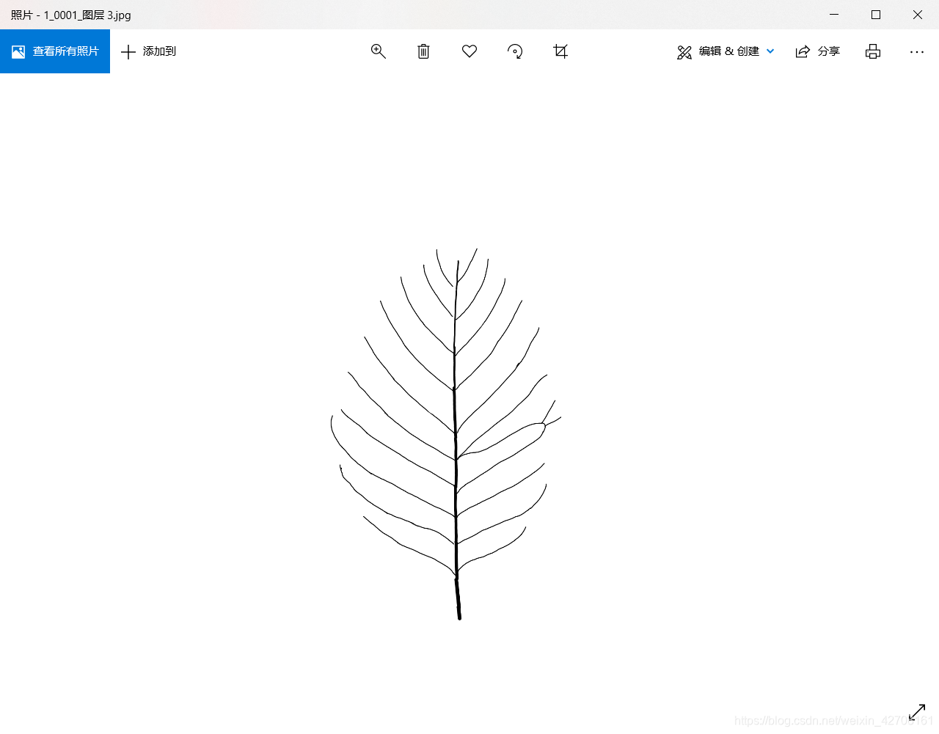
Task: Enter fullscreen with the diagonal arrow icon
Action: [917, 711]
